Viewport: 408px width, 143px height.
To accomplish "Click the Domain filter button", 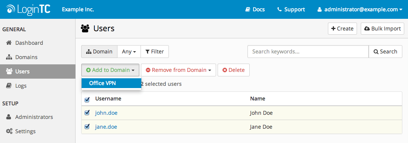I will [99, 52].
